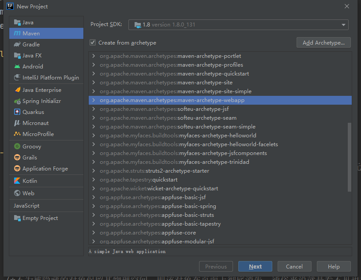Click the Next button
Image resolution: width=361 pixels, height=280 pixels.
click(255, 266)
